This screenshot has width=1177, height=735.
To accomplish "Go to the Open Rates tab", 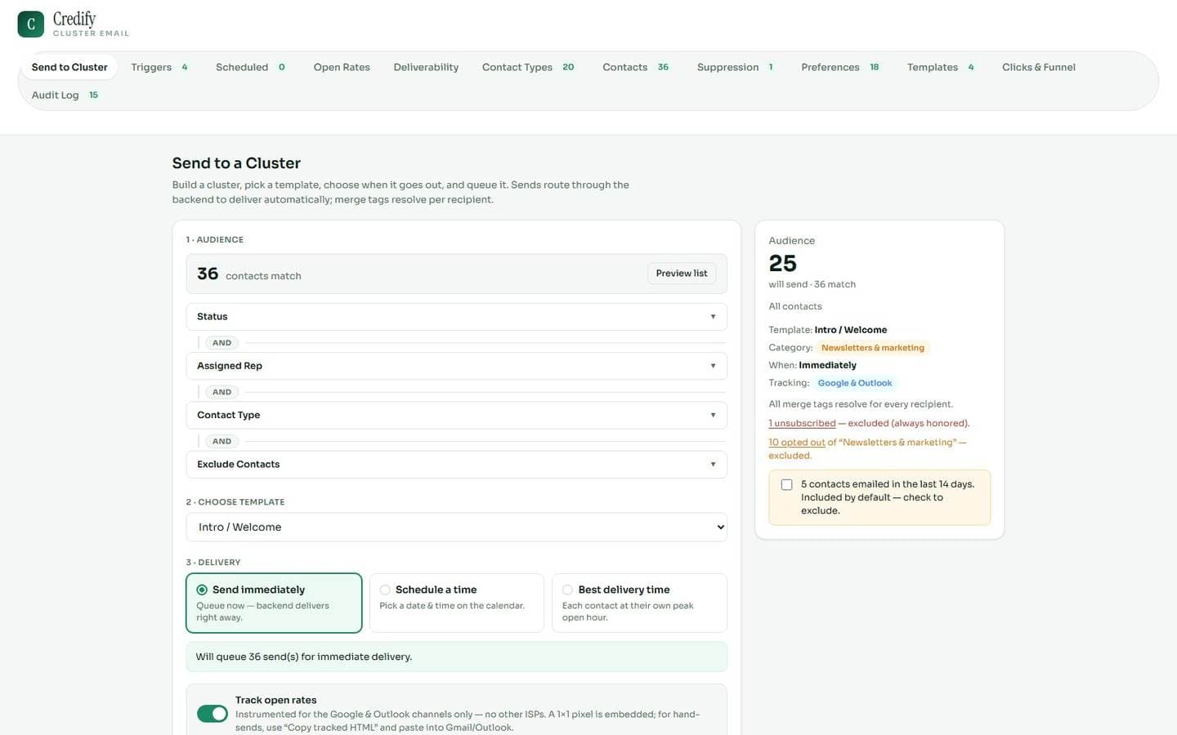I will pos(342,67).
